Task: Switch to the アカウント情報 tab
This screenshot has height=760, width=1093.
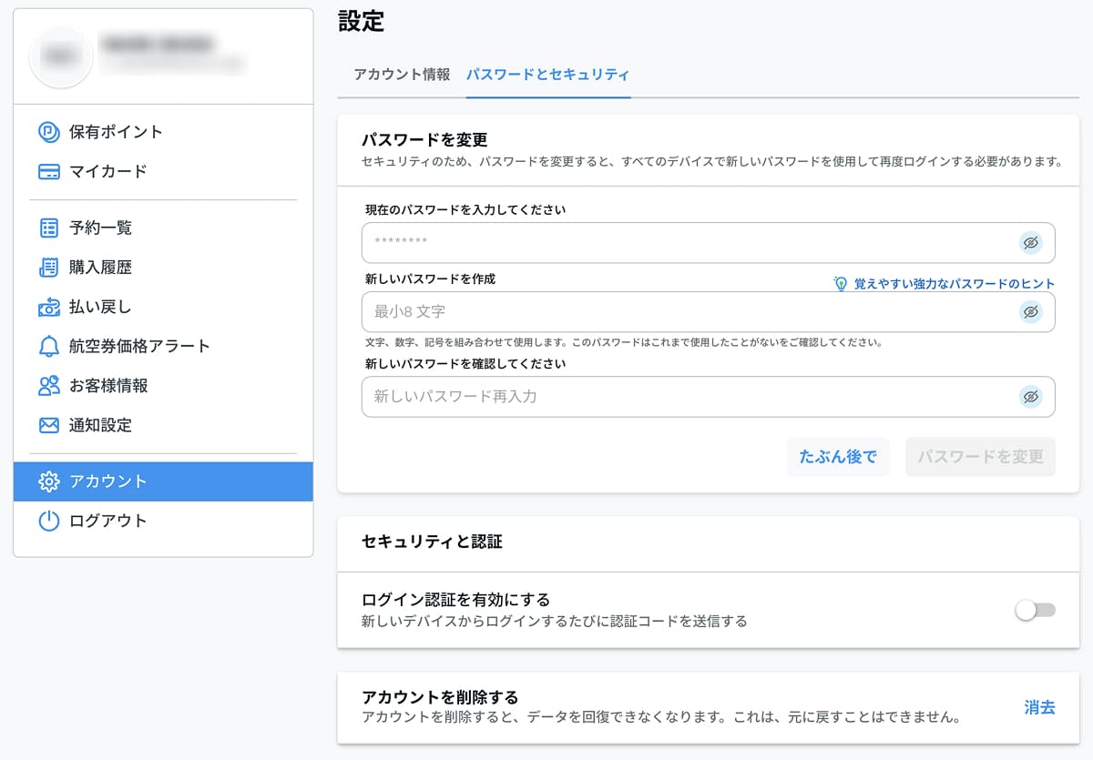Action: [402, 75]
